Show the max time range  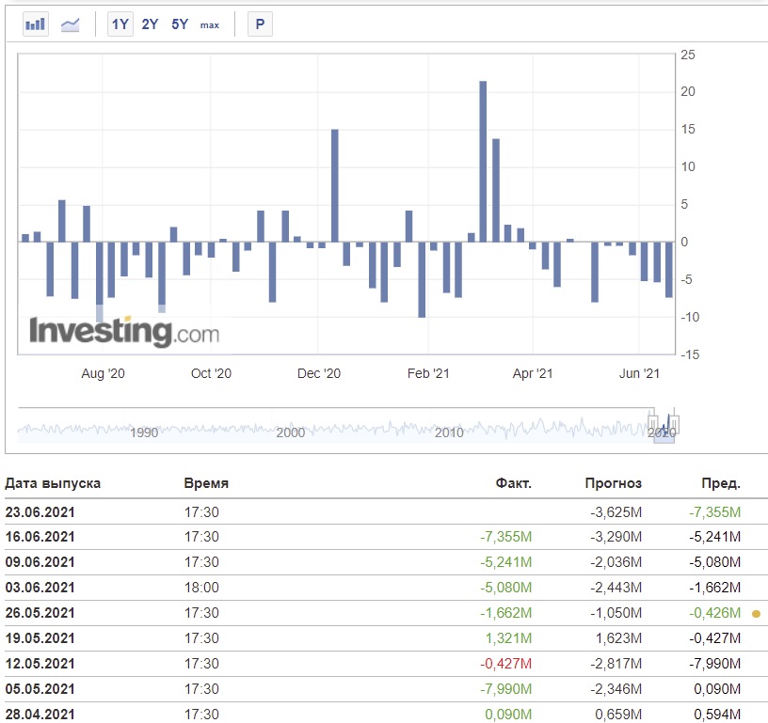tap(210, 25)
